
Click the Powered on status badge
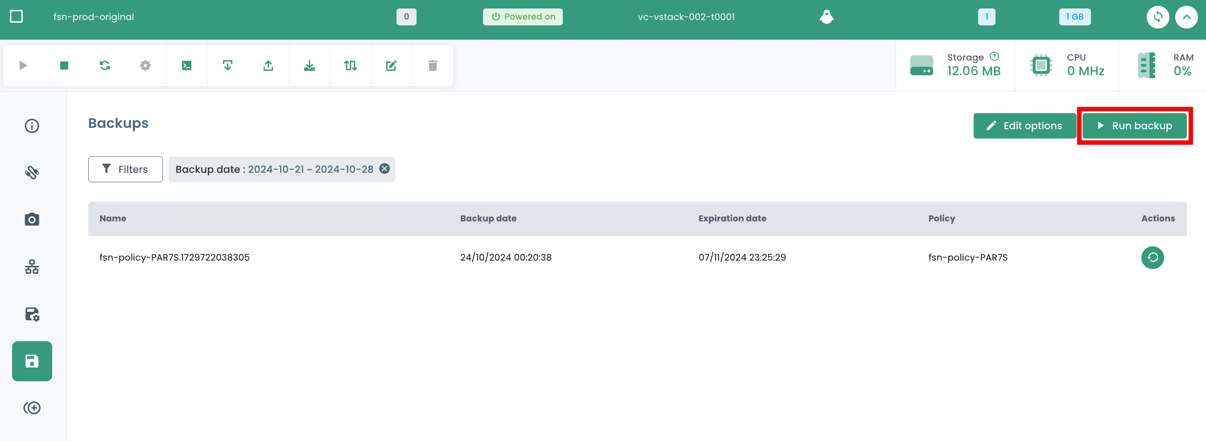tap(522, 17)
